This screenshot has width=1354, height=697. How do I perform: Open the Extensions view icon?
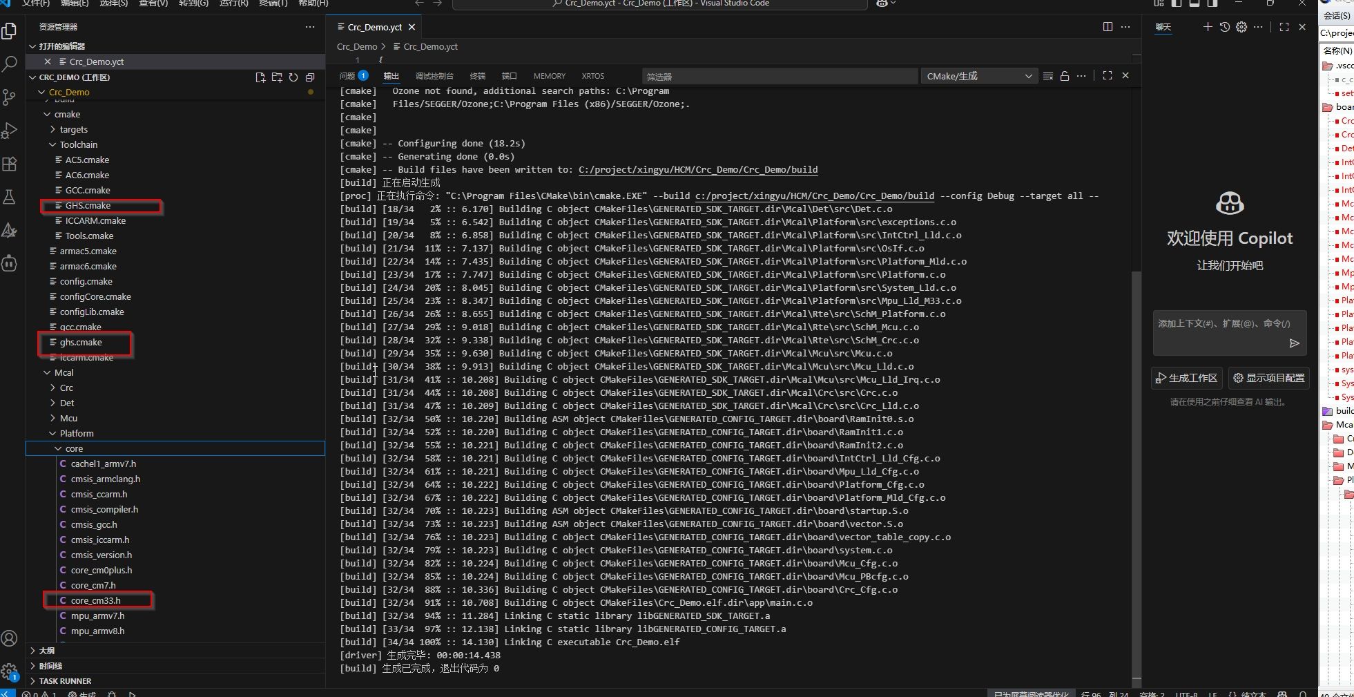[10, 164]
